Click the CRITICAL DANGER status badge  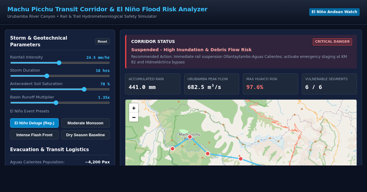click(x=332, y=42)
